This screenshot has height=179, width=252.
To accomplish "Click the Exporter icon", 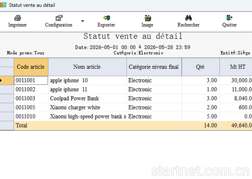I will (x=106, y=18).
